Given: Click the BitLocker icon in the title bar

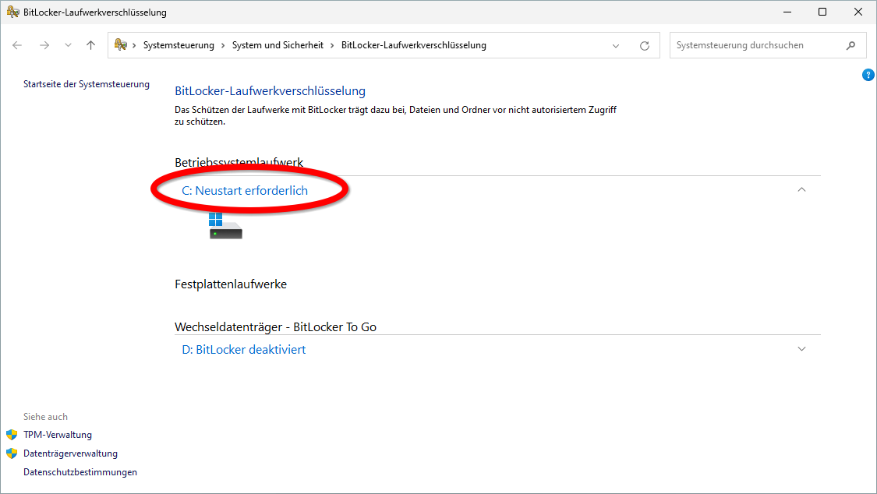Looking at the screenshot, I should [12, 12].
